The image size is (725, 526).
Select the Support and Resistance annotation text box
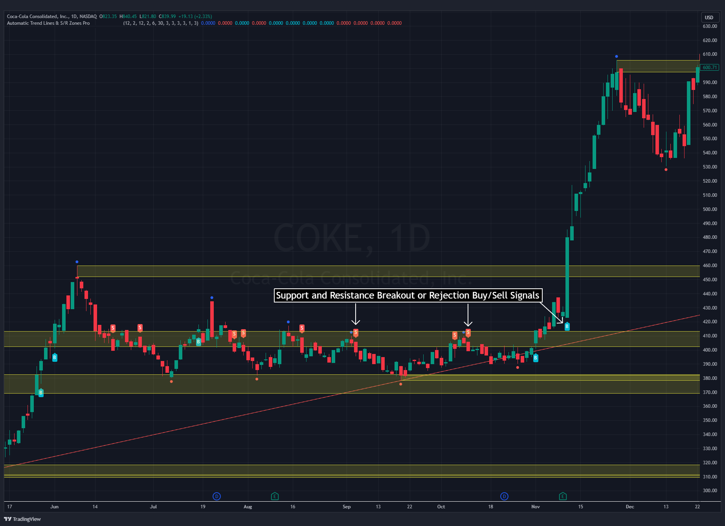click(x=407, y=295)
